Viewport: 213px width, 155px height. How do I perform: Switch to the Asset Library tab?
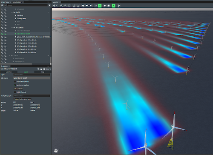pyautogui.click(x=17, y=2)
